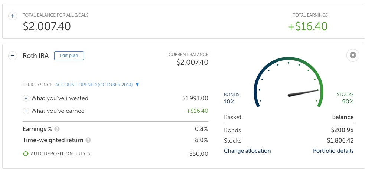Click the Account Opened (October 2014) text
This screenshot has width=365, height=172.
(x=94, y=85)
